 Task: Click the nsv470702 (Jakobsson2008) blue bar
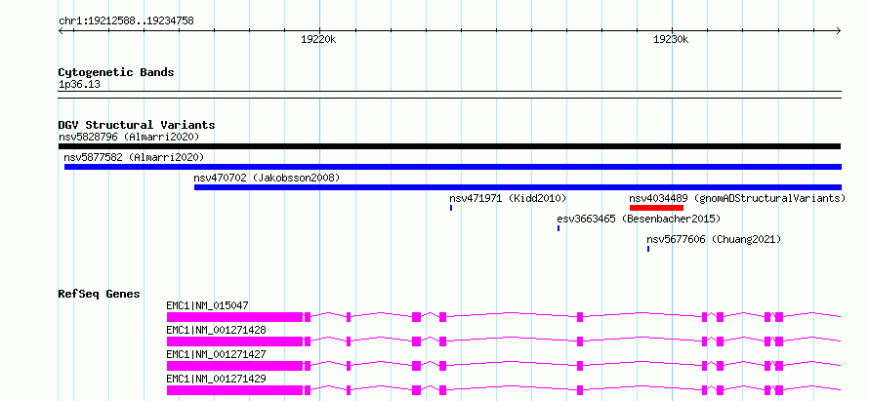[x=517, y=187]
